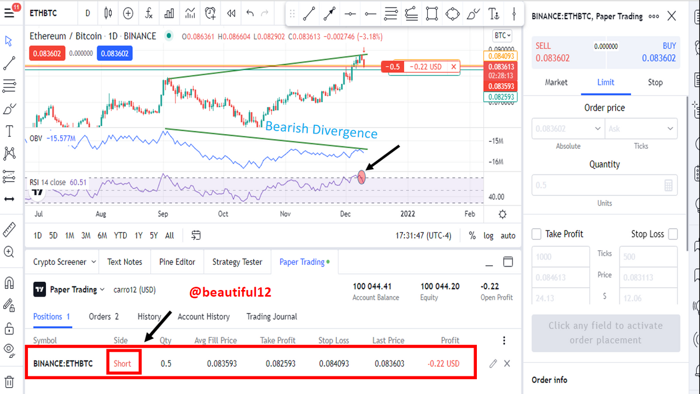700x394 pixels.
Task: Toggle log scale on price axis
Action: click(x=488, y=235)
